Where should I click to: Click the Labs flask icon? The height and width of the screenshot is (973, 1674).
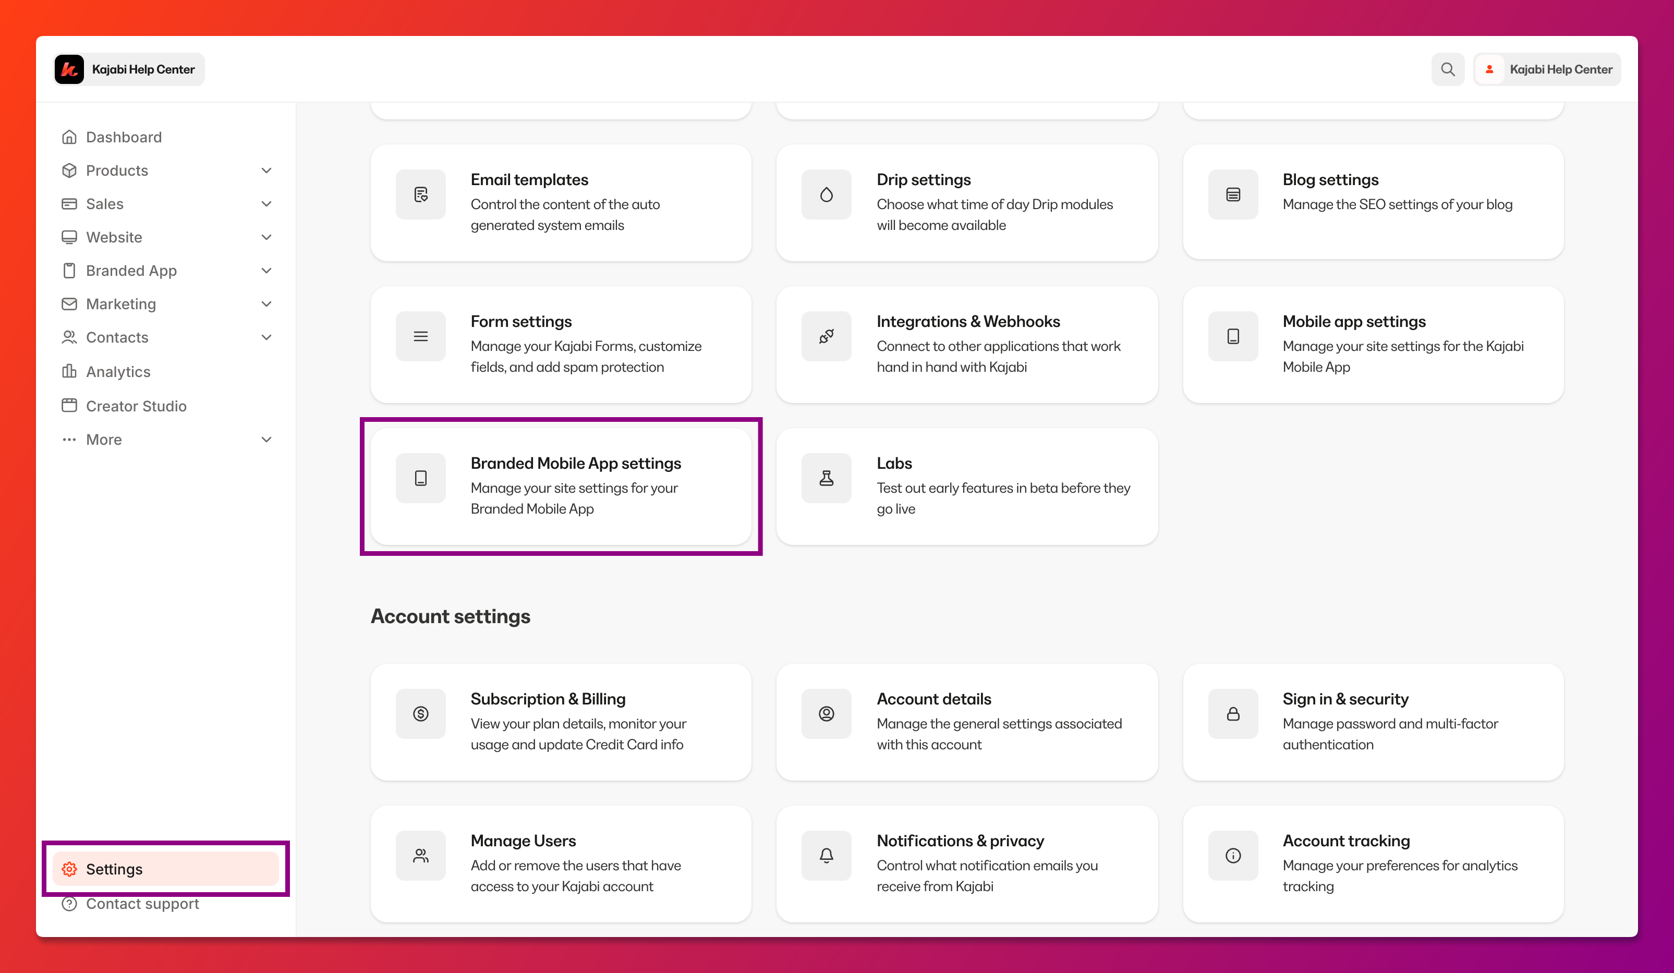click(x=826, y=478)
